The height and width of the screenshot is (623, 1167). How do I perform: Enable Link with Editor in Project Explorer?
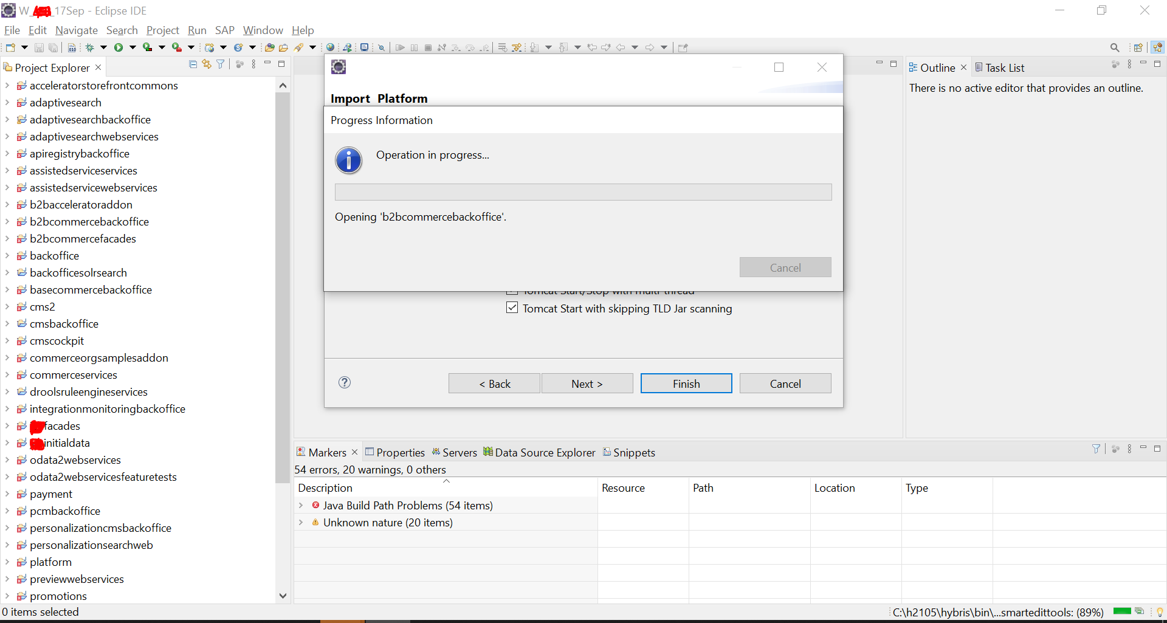tap(206, 64)
